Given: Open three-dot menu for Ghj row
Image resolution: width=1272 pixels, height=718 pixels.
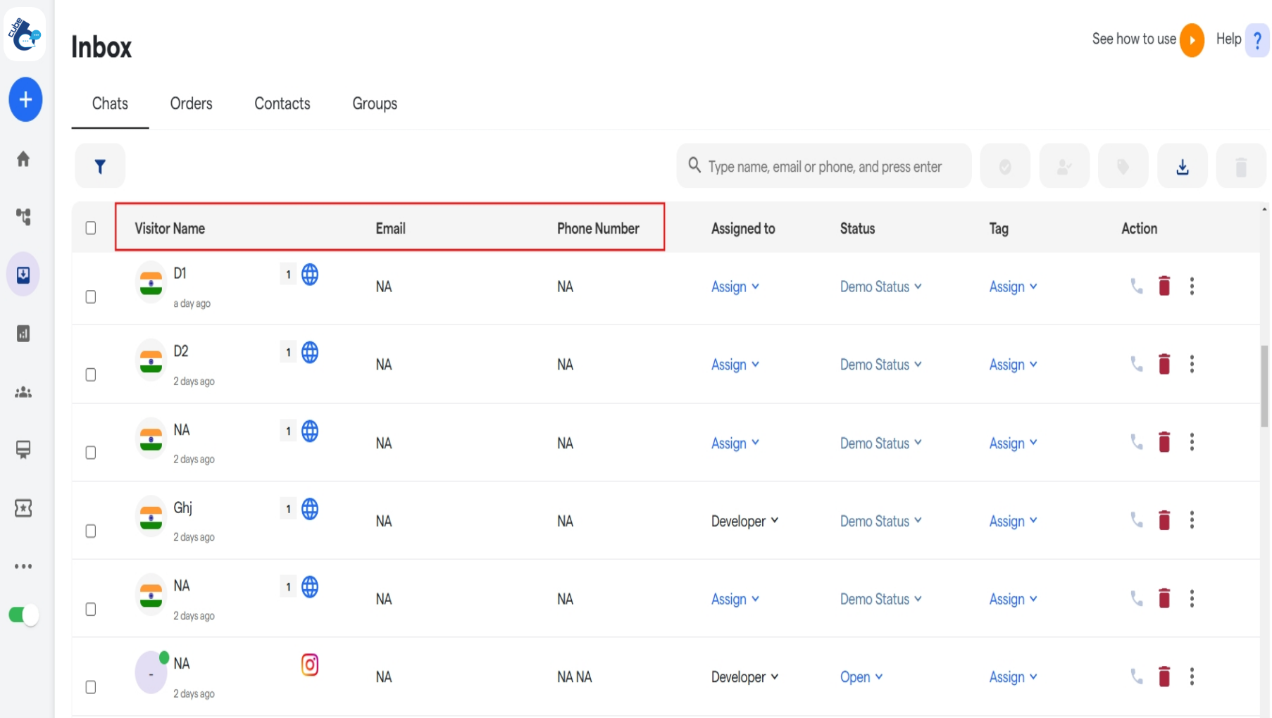Looking at the screenshot, I should coord(1191,520).
